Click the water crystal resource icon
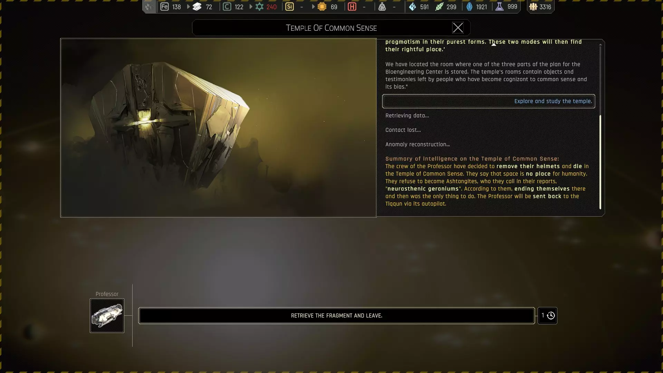663x373 pixels. [412, 7]
